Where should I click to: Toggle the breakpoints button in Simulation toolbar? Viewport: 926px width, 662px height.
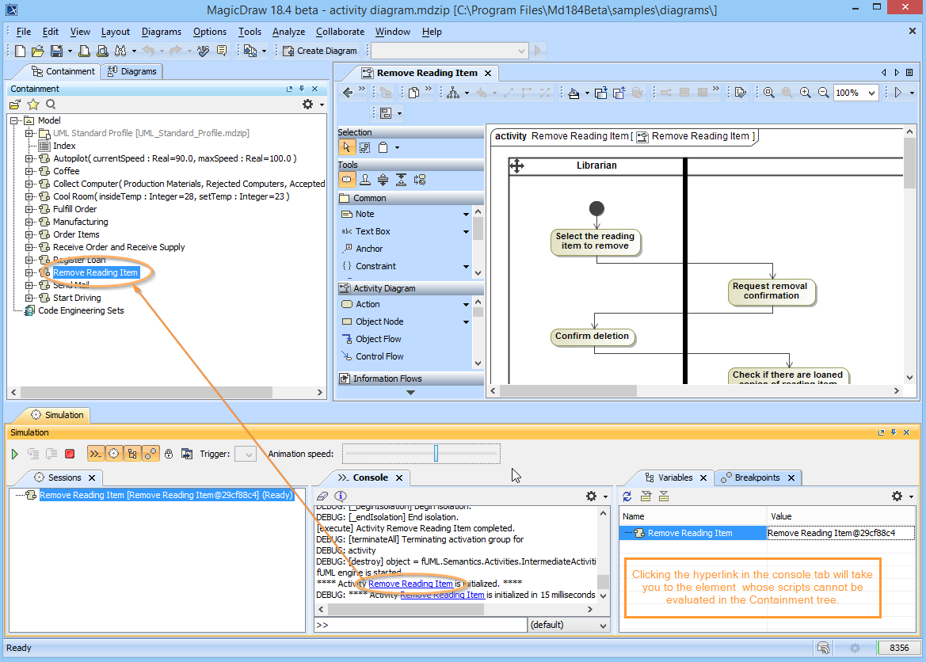click(150, 454)
